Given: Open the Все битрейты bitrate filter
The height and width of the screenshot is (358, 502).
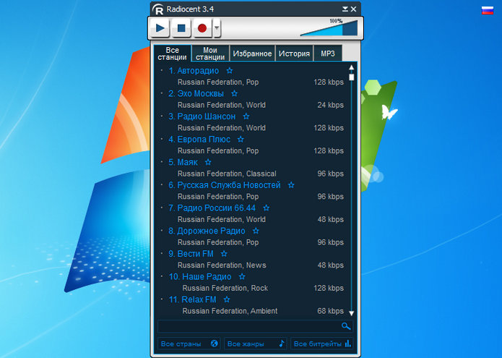Looking at the screenshot, I should point(321,344).
